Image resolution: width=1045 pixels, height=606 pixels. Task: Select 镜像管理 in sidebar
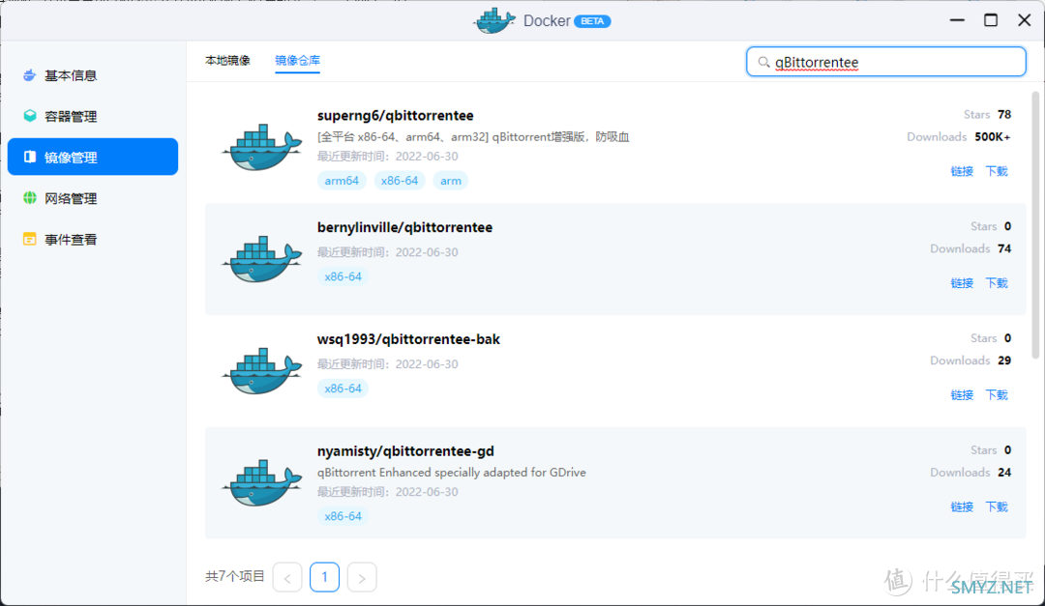[x=93, y=157]
